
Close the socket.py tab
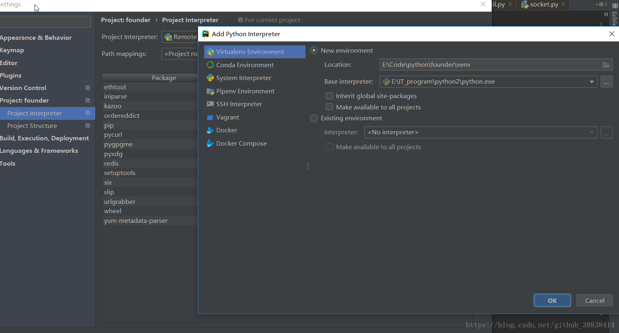(x=563, y=4)
